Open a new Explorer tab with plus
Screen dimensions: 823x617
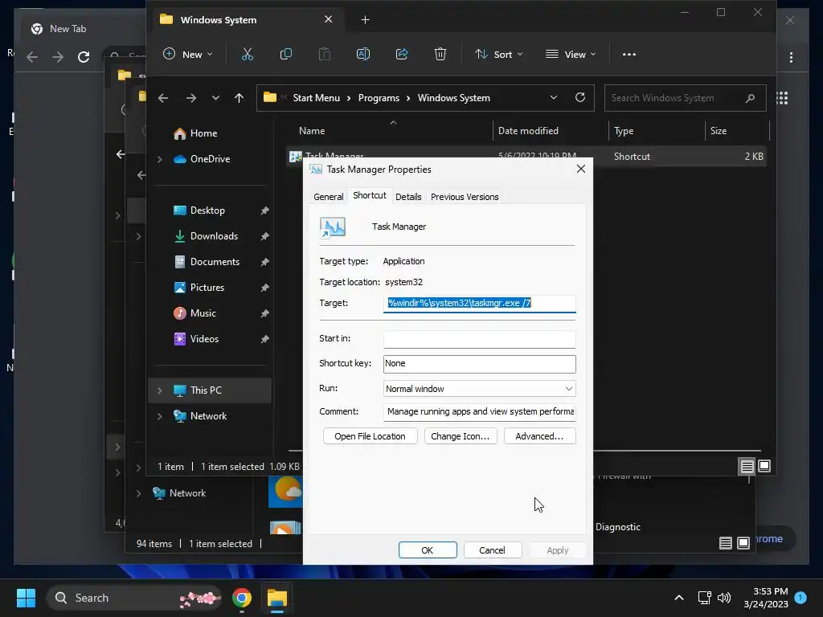click(366, 20)
